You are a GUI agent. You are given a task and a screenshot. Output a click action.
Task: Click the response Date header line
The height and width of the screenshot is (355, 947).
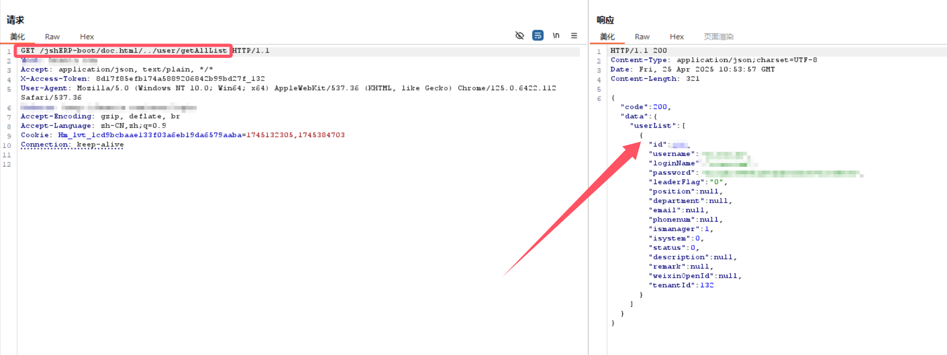[693, 69]
